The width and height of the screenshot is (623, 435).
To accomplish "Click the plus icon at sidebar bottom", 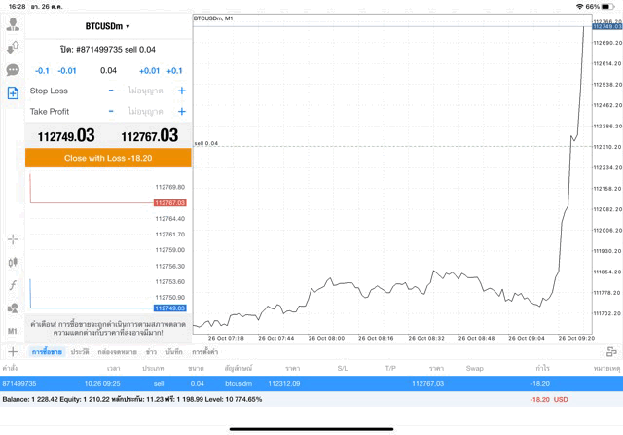I will coord(13,351).
